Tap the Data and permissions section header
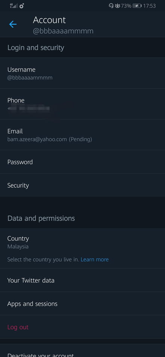The height and width of the screenshot is (357, 165). tap(41, 218)
